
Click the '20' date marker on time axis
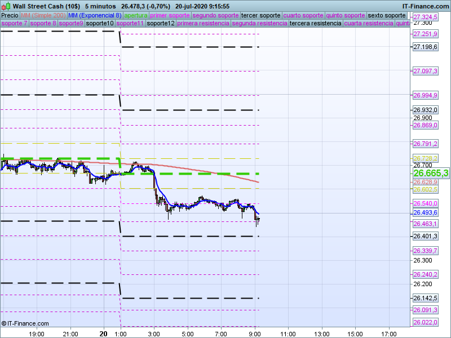[x=103, y=333]
